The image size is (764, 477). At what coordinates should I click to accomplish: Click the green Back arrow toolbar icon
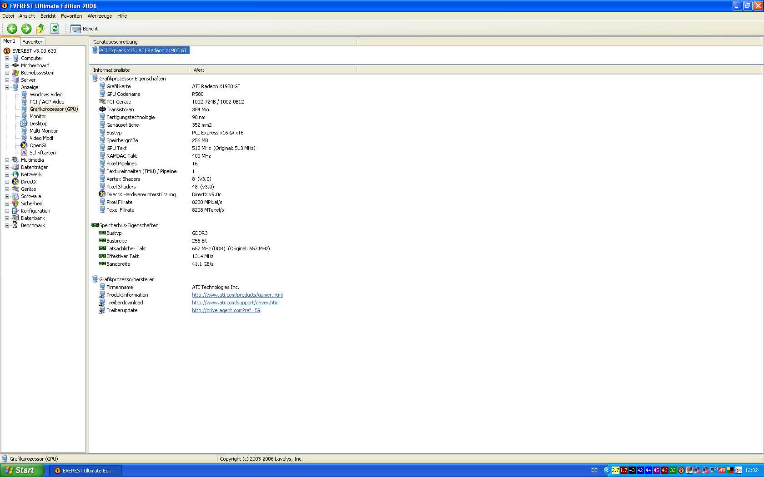12,29
